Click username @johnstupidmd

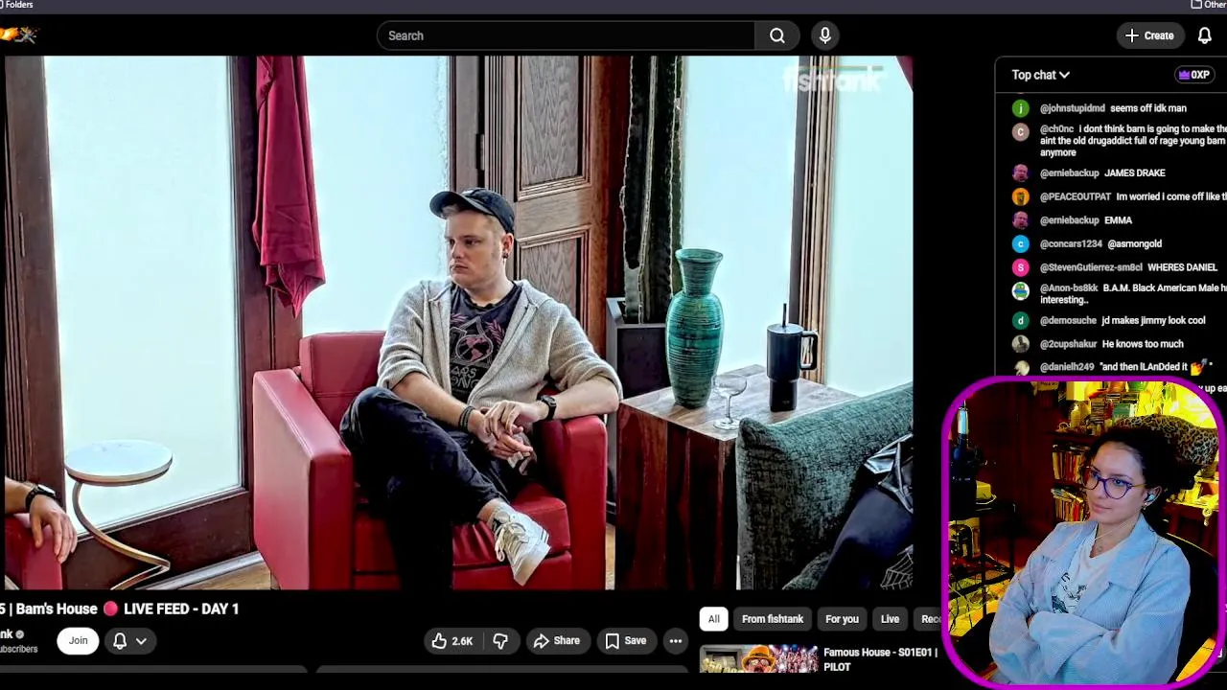(x=1072, y=108)
